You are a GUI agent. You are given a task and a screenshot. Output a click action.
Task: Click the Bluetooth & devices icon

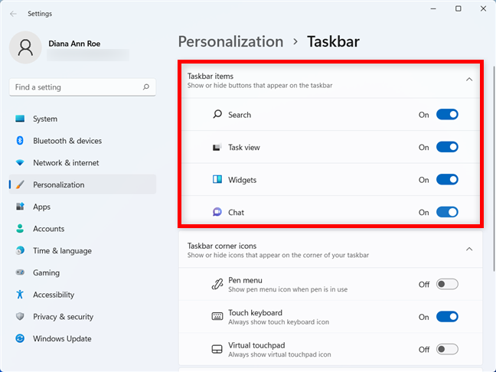coord(19,141)
